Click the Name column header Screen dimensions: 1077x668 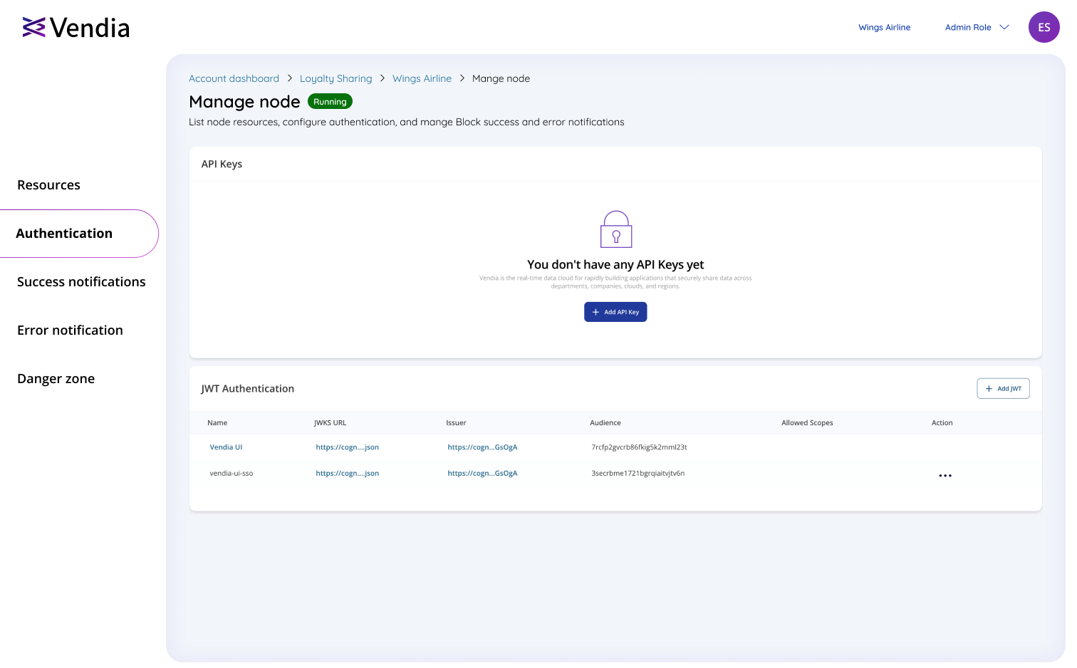point(217,423)
